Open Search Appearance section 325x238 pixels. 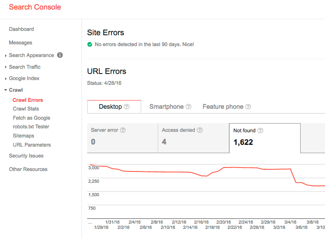click(31, 55)
